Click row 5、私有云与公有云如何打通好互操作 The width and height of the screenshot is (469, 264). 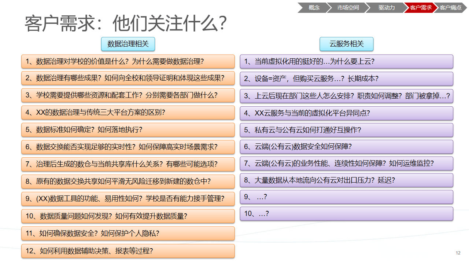pos(347,130)
